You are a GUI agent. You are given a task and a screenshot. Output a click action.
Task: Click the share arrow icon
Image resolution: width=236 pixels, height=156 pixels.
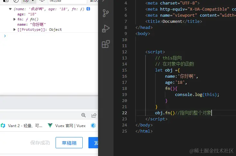pyautogui.click(x=94, y=115)
